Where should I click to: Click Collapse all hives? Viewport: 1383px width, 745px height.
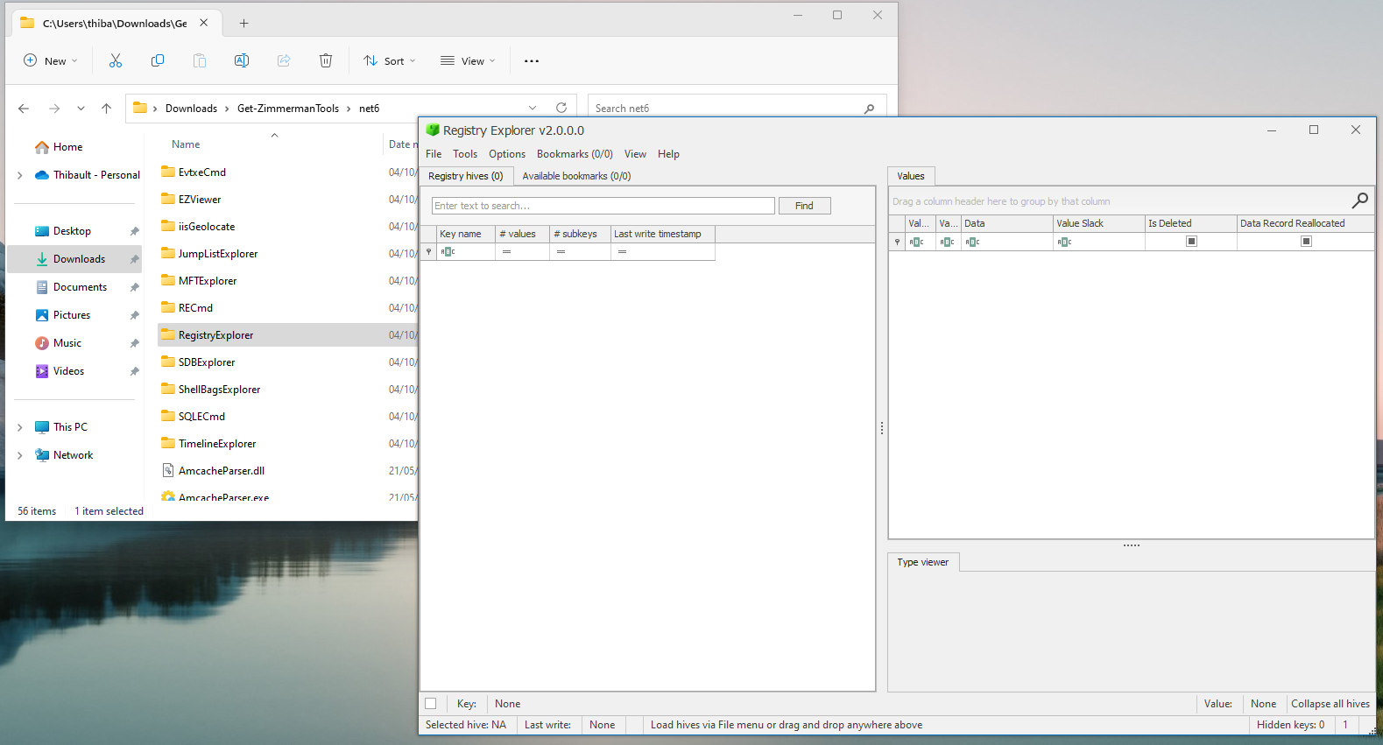click(1330, 704)
